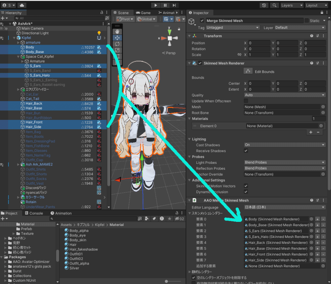Select the Move tool in the Scene view
This screenshot has height=284, width=331.
(117, 38)
